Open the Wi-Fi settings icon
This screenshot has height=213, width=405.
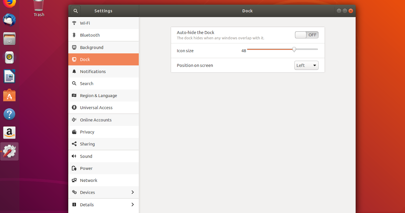point(74,23)
